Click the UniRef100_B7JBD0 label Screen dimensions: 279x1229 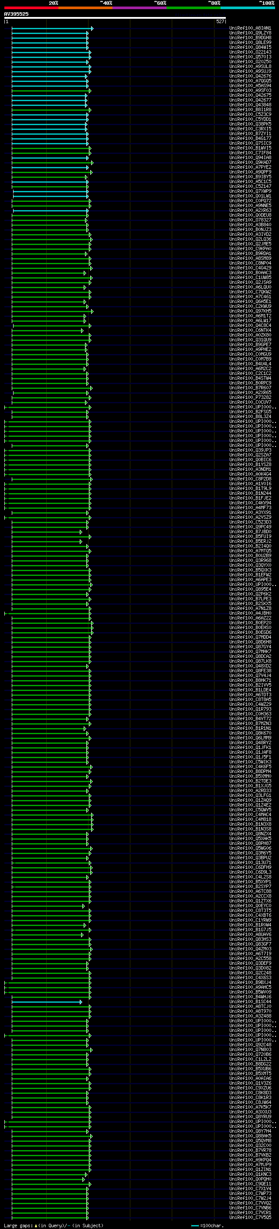point(250,531)
